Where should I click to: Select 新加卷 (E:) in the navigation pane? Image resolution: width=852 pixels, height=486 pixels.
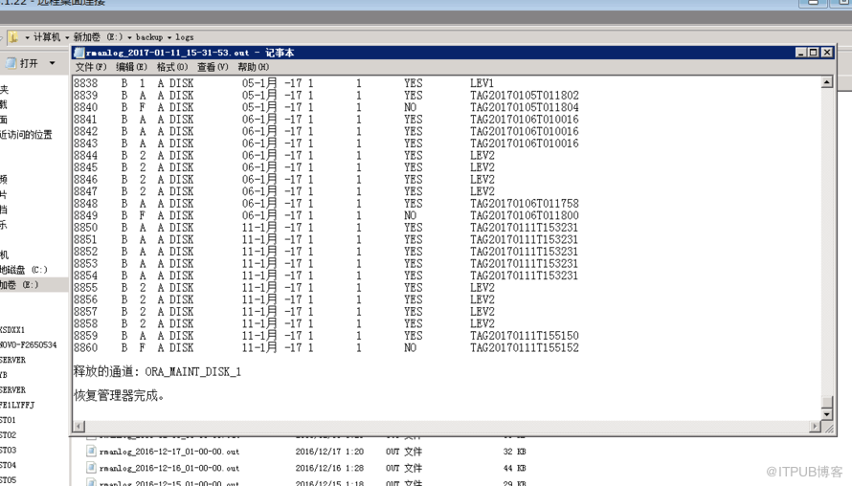21,285
